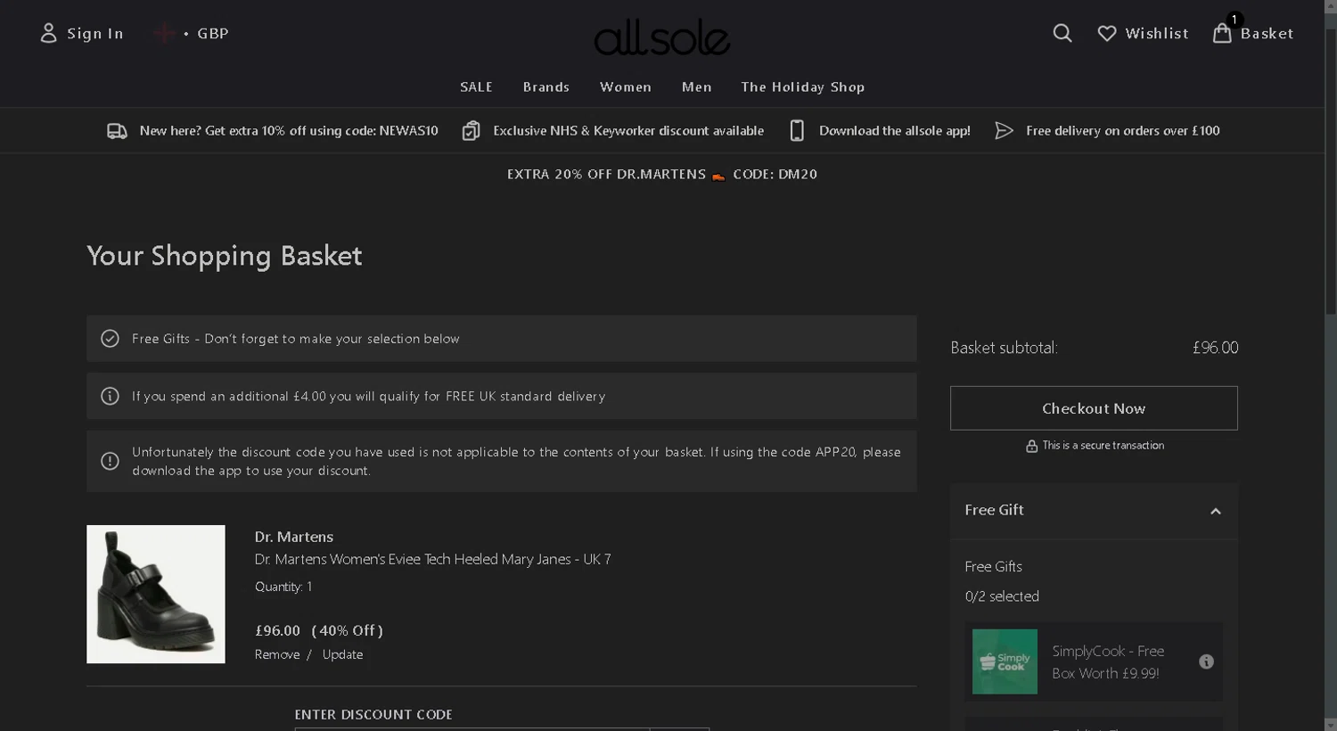The image size is (1337, 731).
Task: Click the £96.00 (40% Off) price
Action: (x=319, y=630)
